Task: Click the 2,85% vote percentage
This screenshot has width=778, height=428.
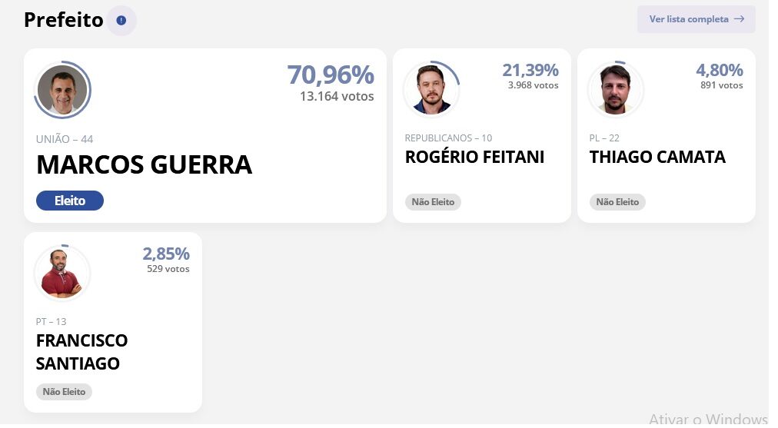Action: click(x=166, y=254)
